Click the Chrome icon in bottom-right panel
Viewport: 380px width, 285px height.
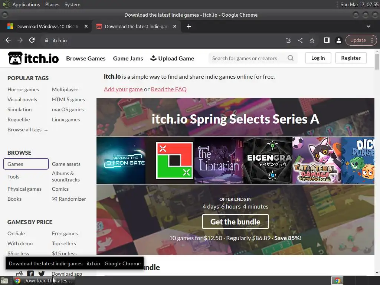[x=337, y=281]
